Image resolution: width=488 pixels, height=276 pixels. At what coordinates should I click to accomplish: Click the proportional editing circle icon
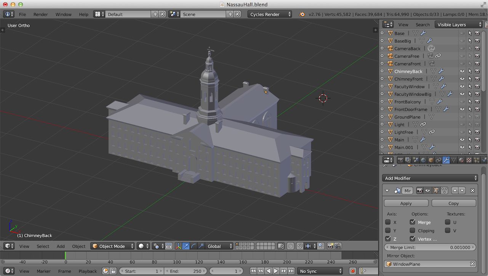[x=290, y=246]
